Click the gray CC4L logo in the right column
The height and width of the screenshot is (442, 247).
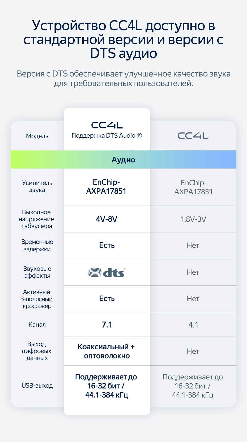tap(193, 136)
